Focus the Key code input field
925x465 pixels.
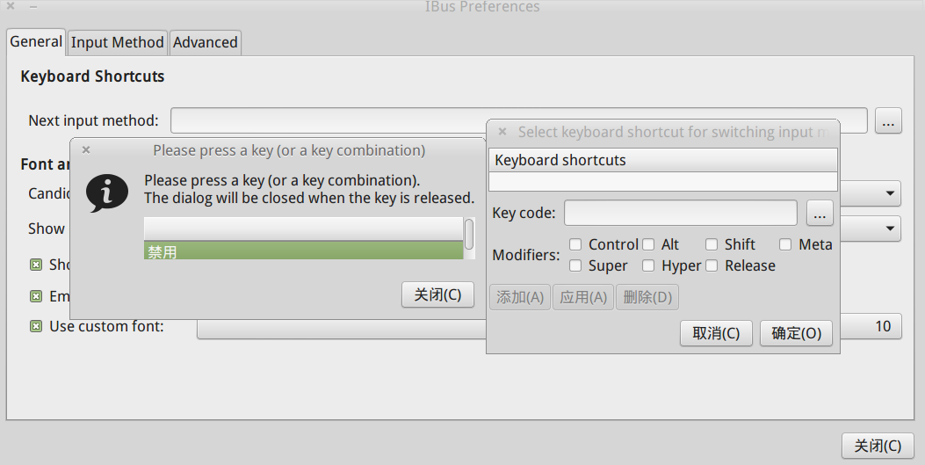click(x=681, y=213)
